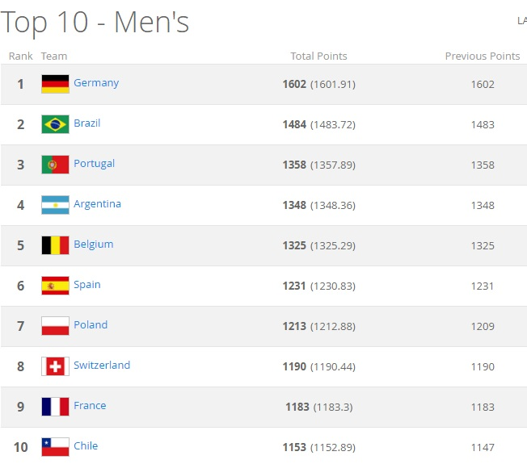Viewport: 527px width, 464px height.
Task: Open the Brazil team link
Action: click(x=87, y=123)
